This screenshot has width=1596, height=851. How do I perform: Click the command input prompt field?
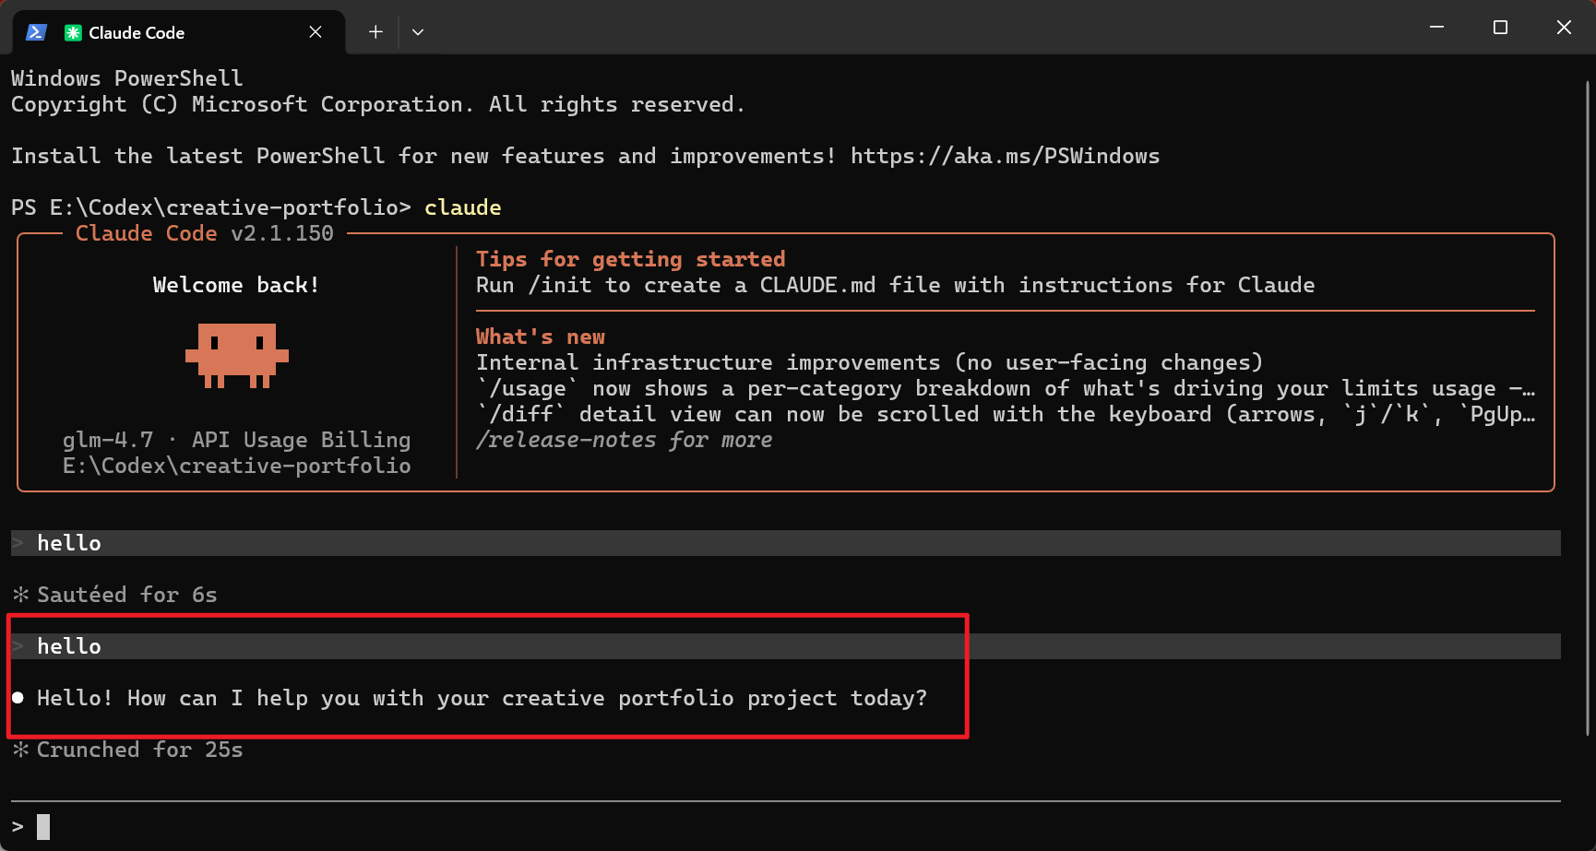(785, 827)
